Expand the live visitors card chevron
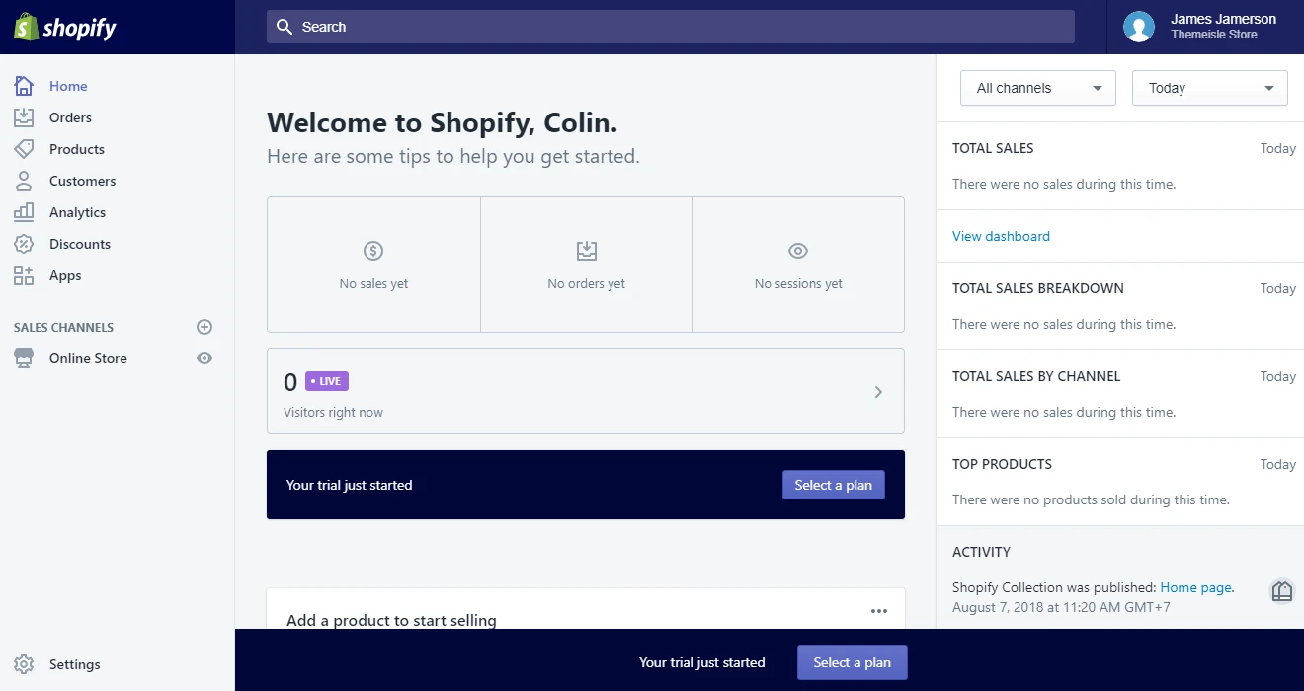This screenshot has width=1304, height=691. [x=878, y=392]
